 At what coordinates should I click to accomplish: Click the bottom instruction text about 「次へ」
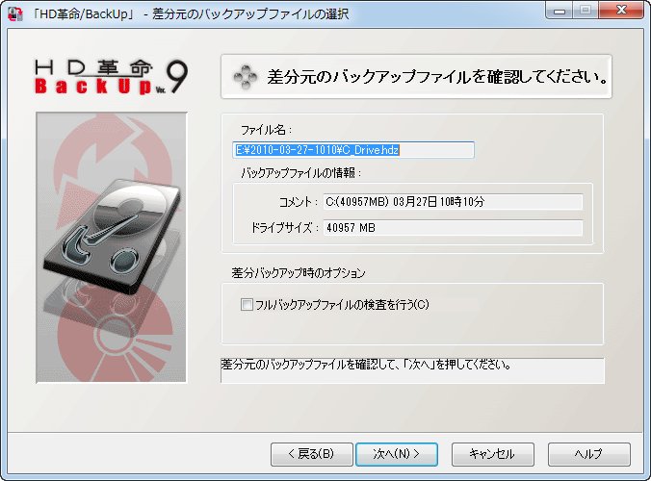pyautogui.click(x=366, y=365)
